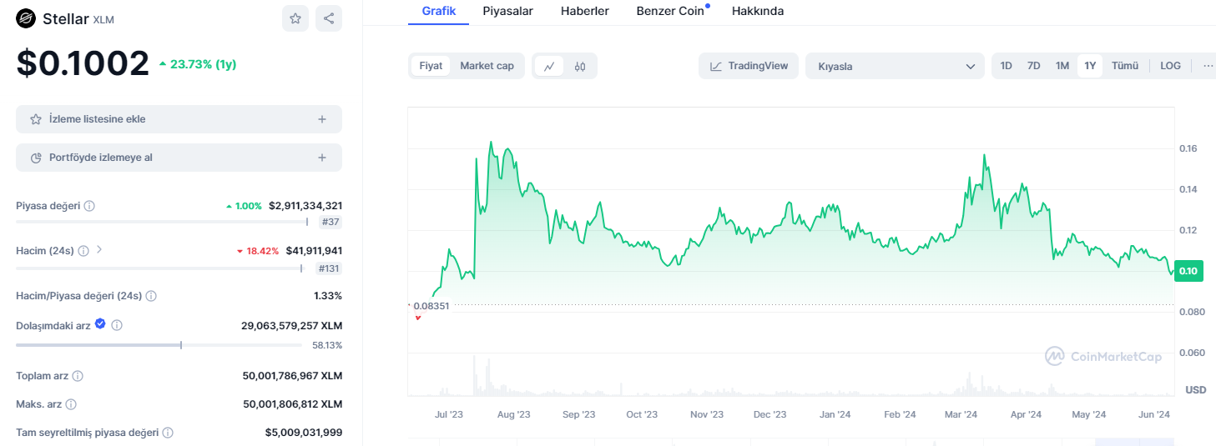
Task: Click the 0.08351 starting price label
Action: (x=431, y=306)
